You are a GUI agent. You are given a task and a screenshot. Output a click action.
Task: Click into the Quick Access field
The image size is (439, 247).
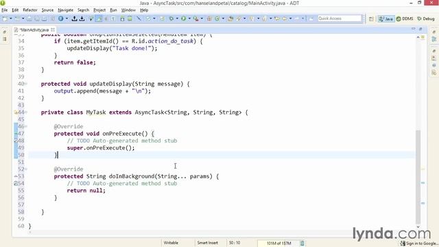coord(340,19)
